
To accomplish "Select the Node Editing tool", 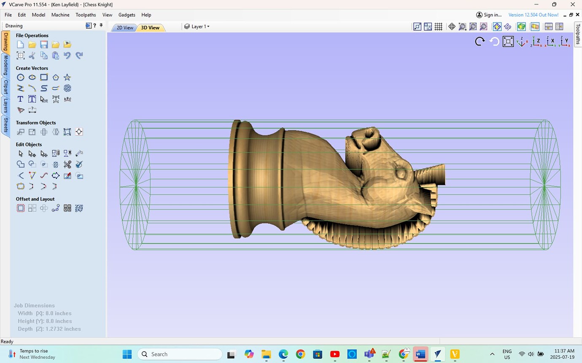I will (x=32, y=153).
